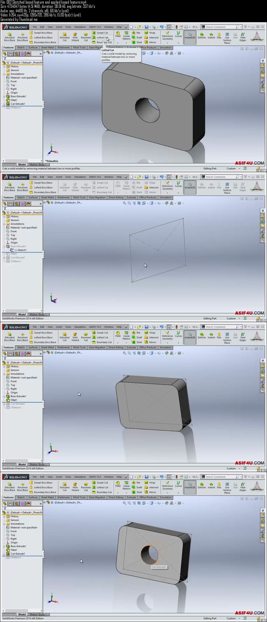Open Fillet dropdown arrow in the fourth frame
The width and height of the screenshot is (267, 622).
pyautogui.click(x=118, y=493)
